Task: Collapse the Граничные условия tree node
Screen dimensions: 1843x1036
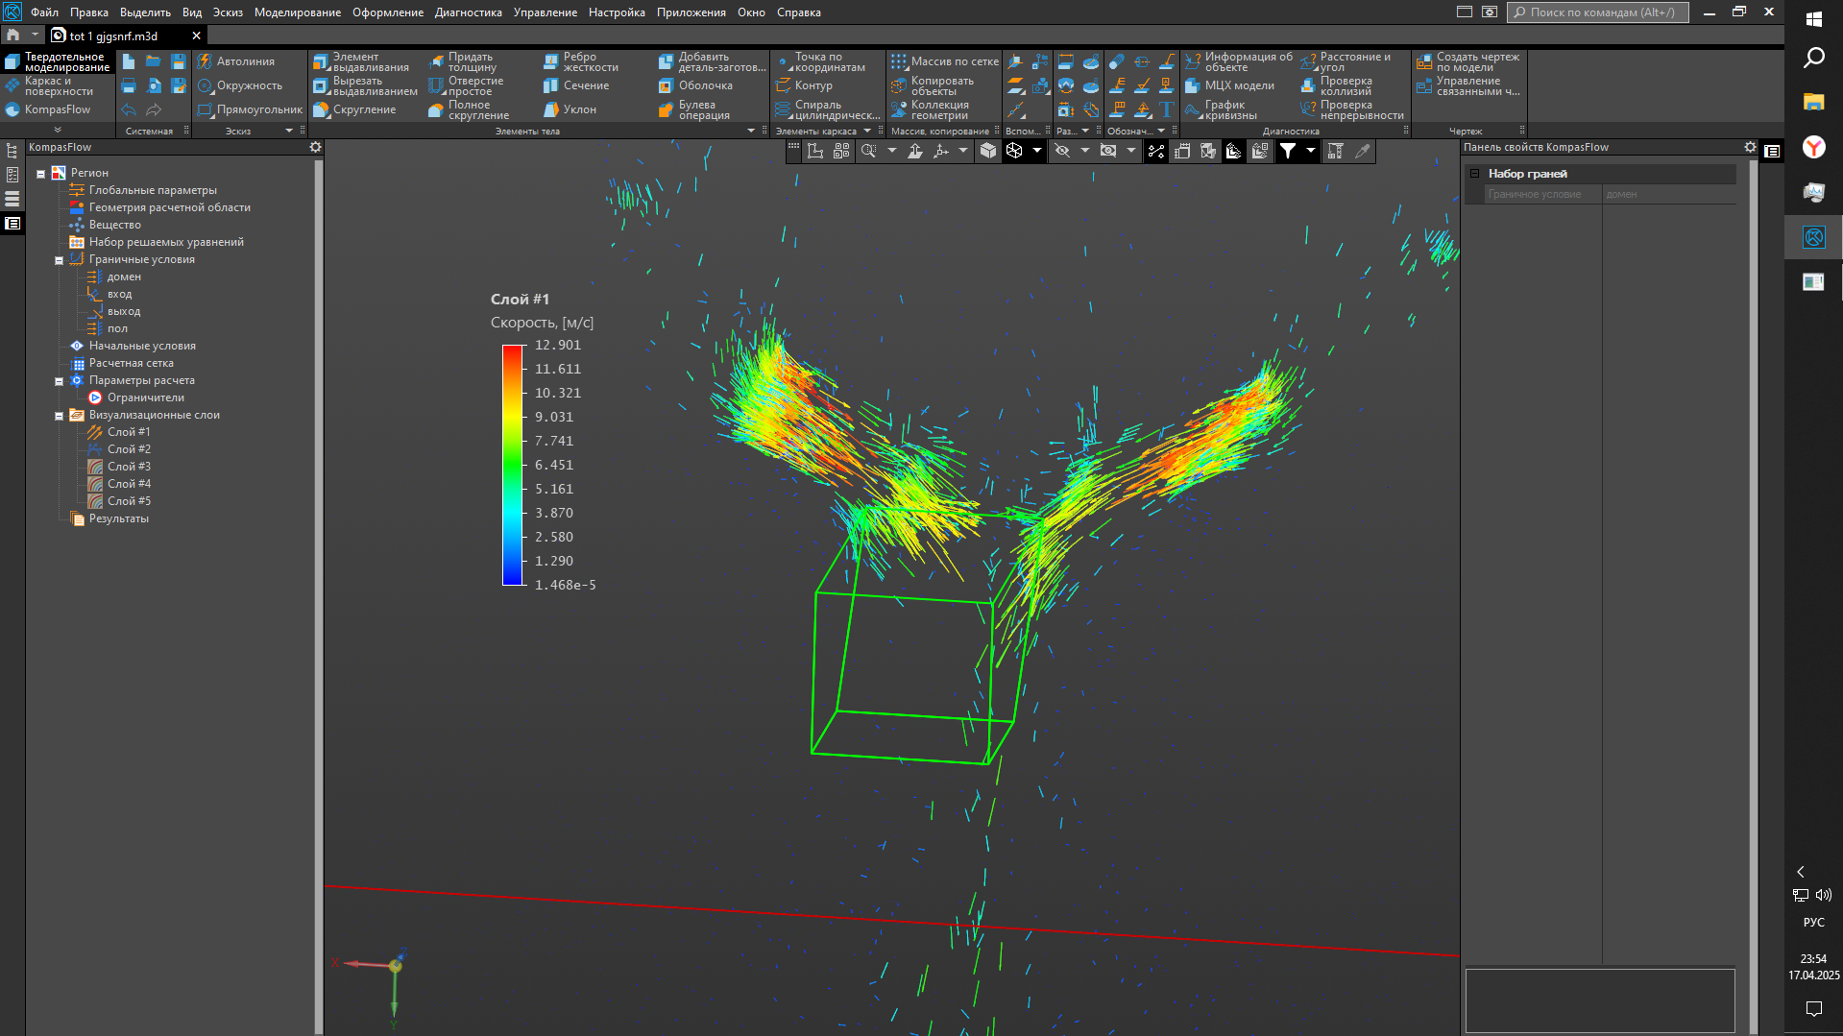Action: point(59,260)
